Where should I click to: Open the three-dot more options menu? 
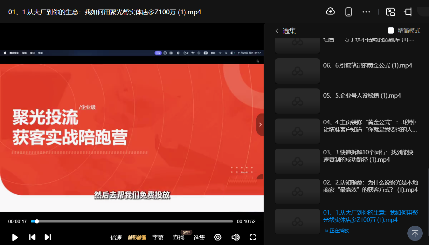coord(366,12)
